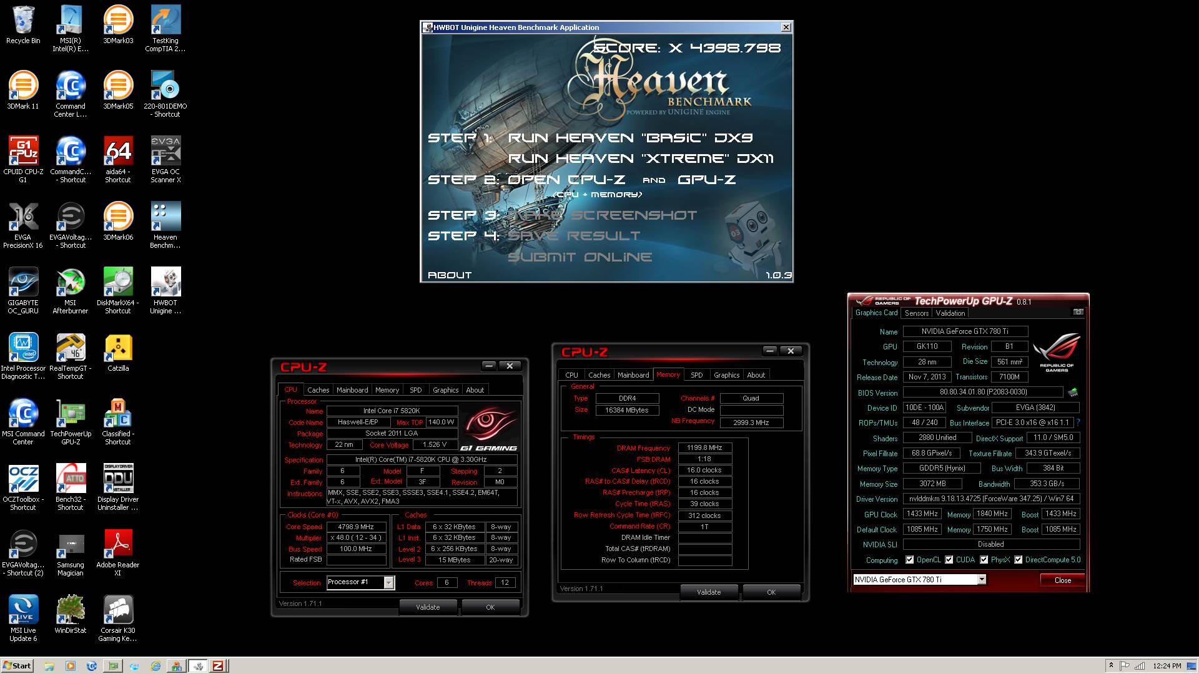Click Run Heaven "Xtreme" DX11 in HWBOT
The width and height of the screenshot is (1199, 674).
pos(641,159)
